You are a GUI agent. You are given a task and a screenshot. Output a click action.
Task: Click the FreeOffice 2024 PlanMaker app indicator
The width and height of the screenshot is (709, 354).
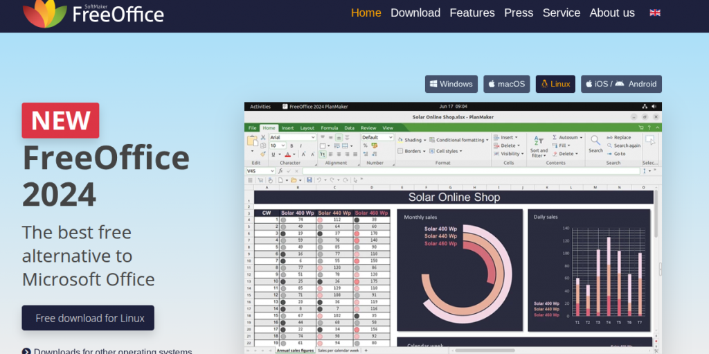[315, 107]
